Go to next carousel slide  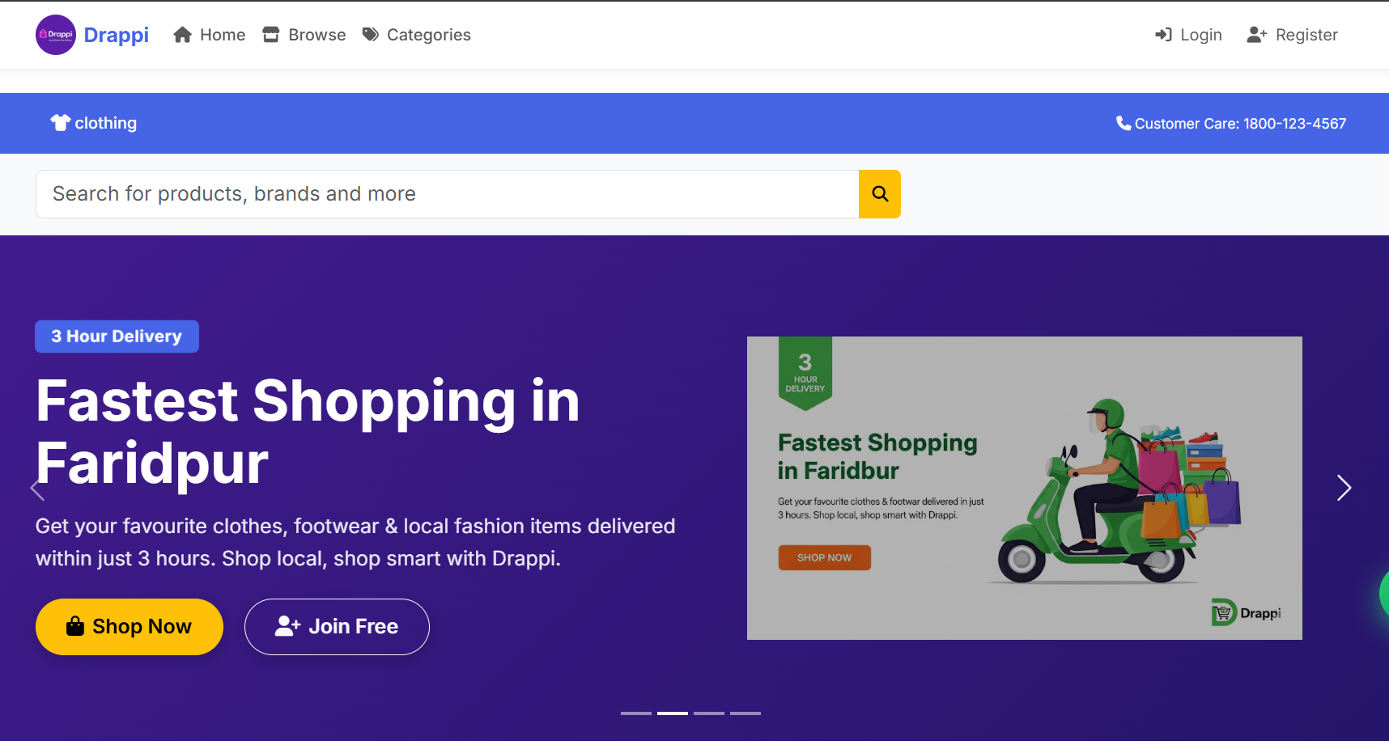coord(1344,488)
